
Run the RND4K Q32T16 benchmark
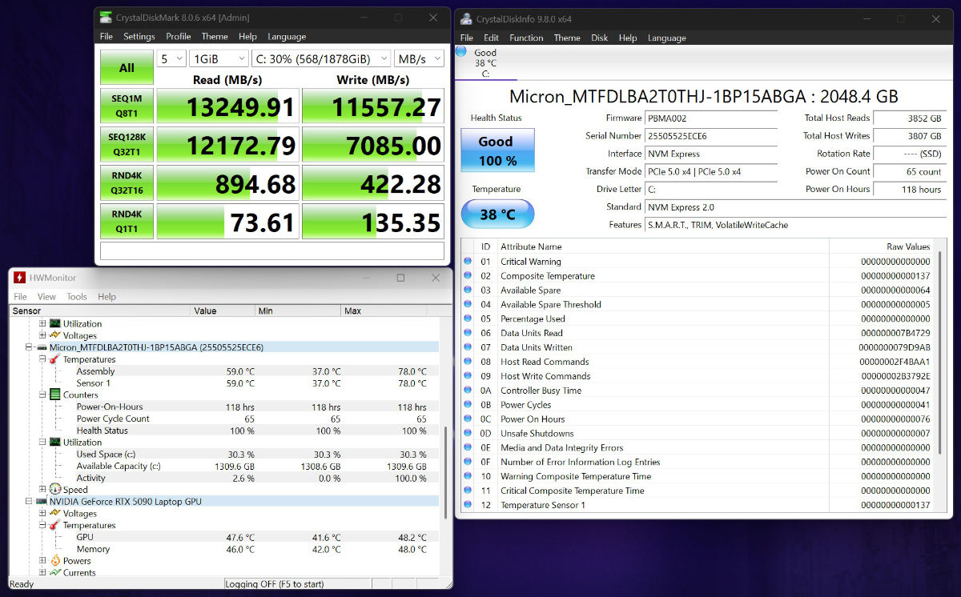point(127,182)
